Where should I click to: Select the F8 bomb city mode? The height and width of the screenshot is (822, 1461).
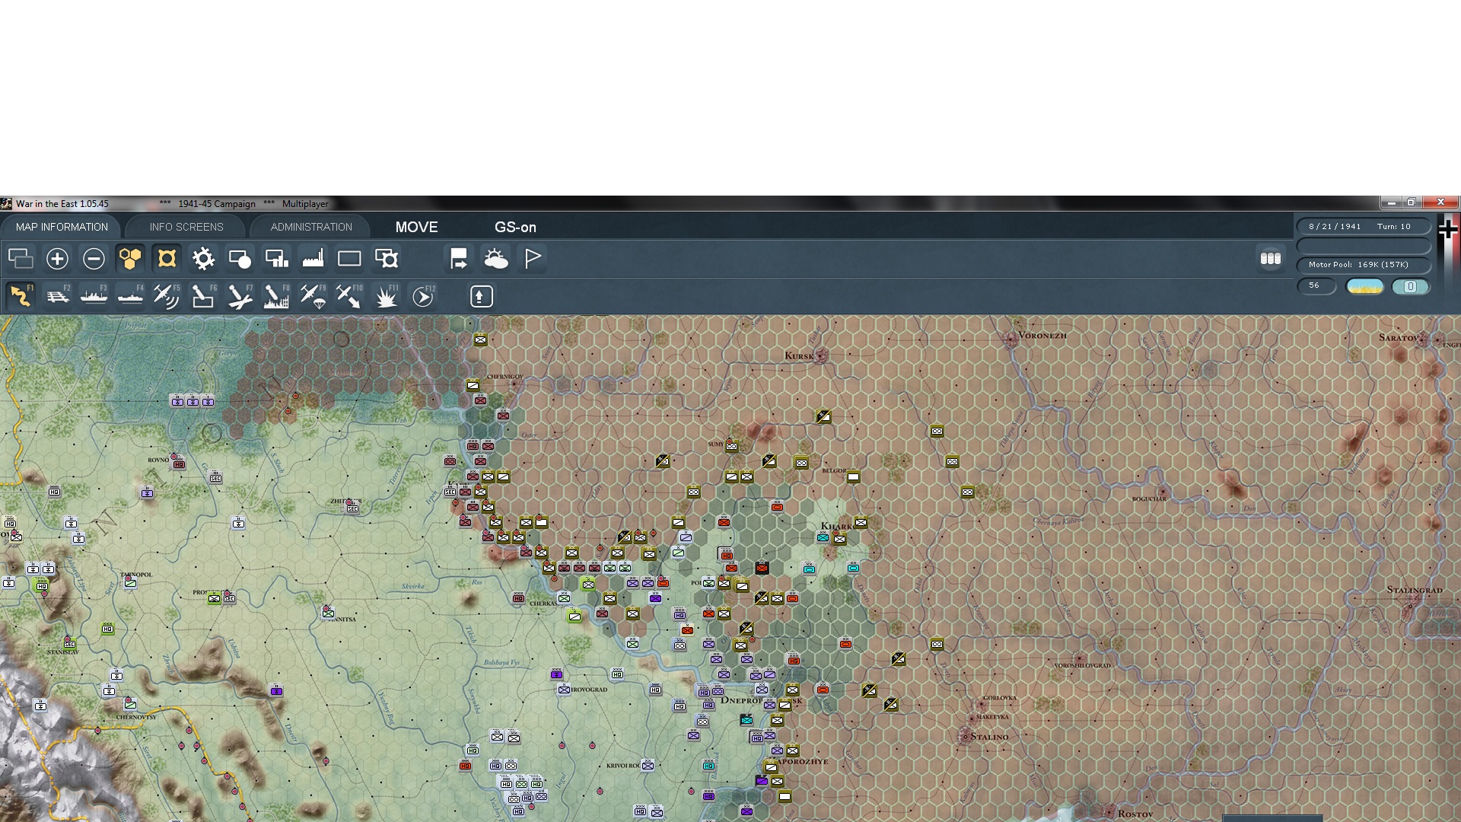pyautogui.click(x=276, y=296)
